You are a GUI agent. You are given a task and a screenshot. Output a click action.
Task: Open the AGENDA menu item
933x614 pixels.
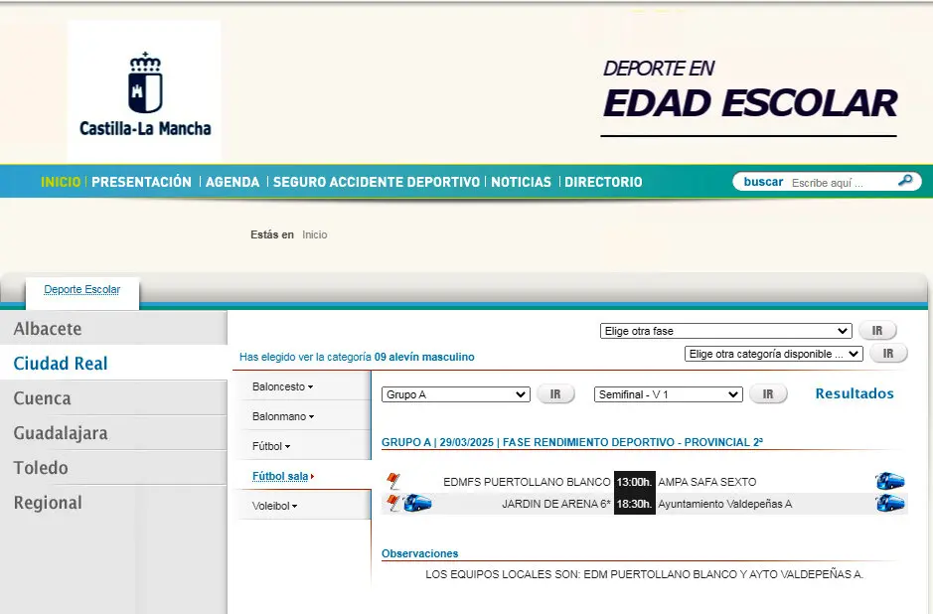(233, 182)
